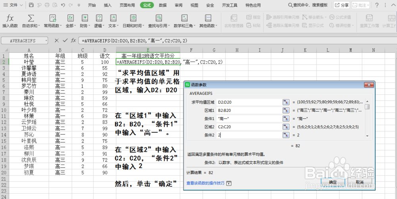The height and width of the screenshot is (199, 397).
Task: Open the 特色应用 tab
Action: pos(253,5)
